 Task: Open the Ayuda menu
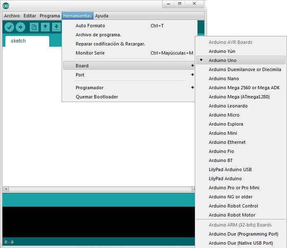tap(102, 16)
